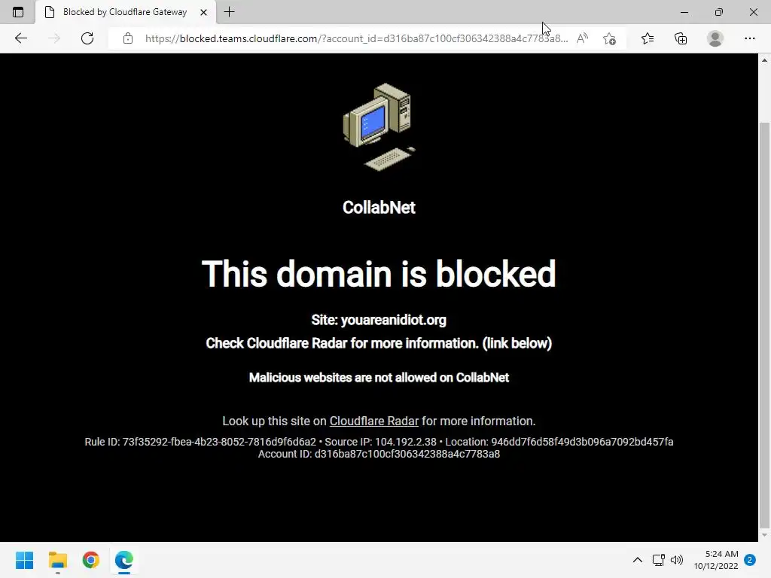Open the tab actions menu

(18, 12)
